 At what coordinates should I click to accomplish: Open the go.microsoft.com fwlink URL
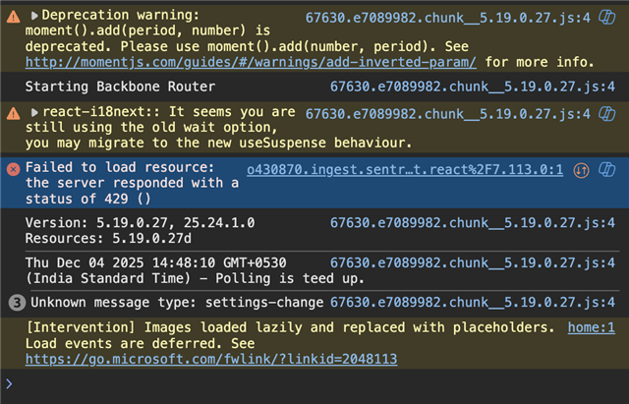click(x=211, y=359)
